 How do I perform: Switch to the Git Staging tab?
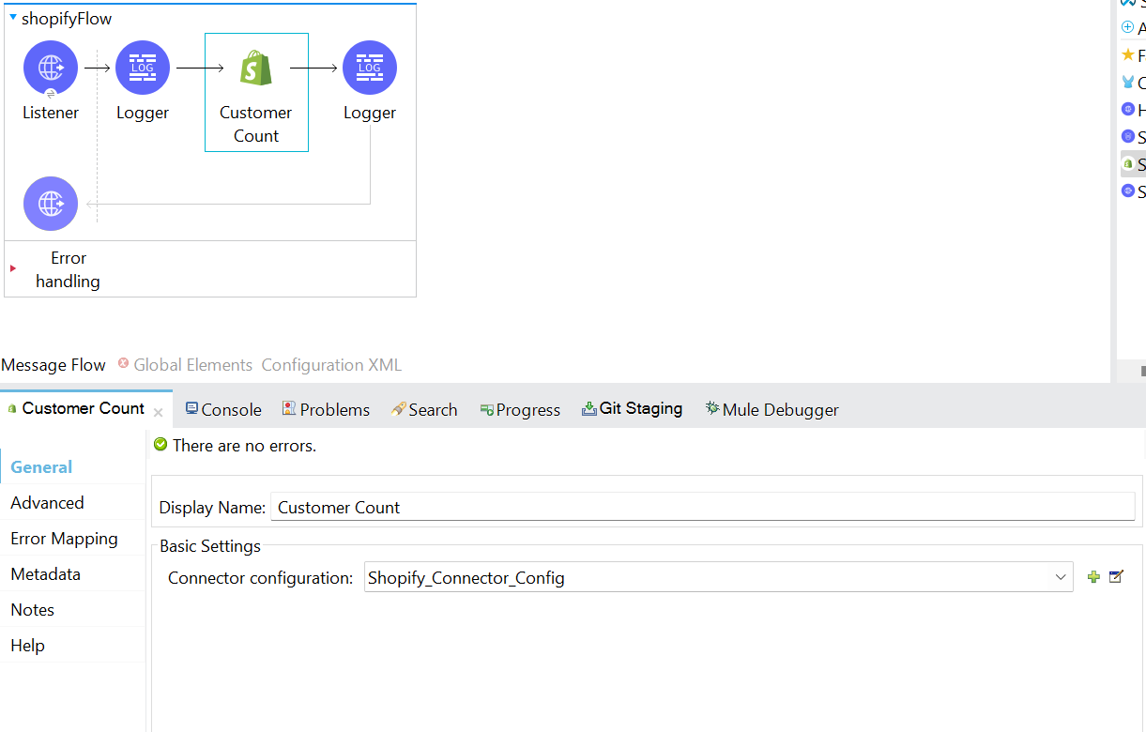pyautogui.click(x=632, y=408)
